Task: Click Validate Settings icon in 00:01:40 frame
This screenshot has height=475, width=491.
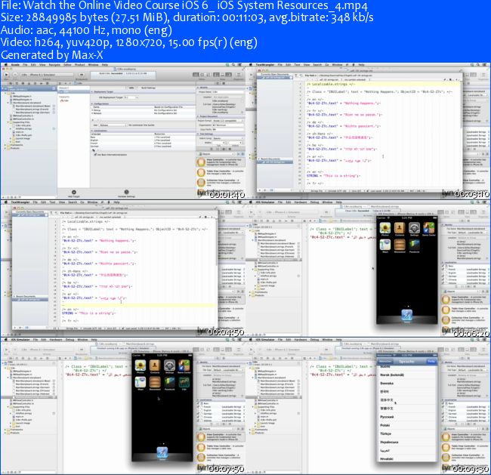Action: tap(126, 192)
